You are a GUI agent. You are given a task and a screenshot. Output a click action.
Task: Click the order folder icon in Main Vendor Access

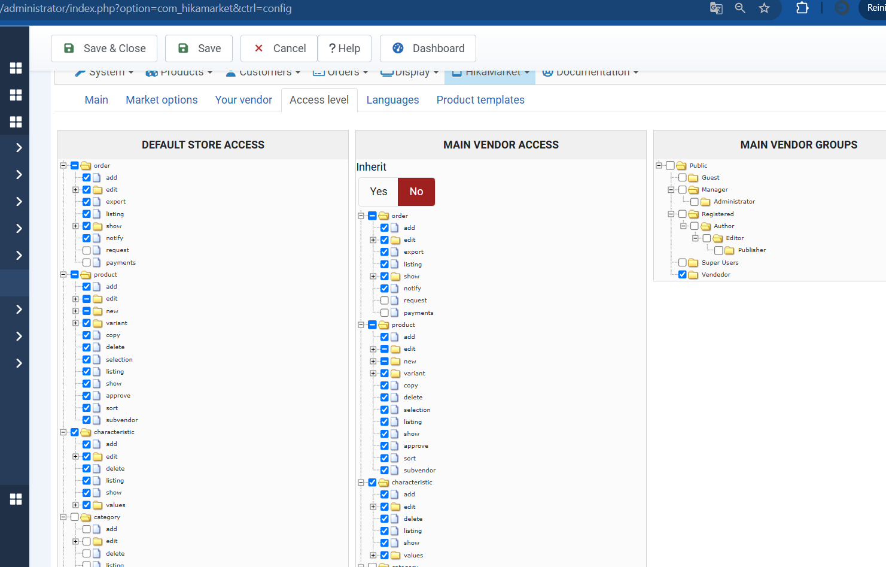[x=383, y=216]
